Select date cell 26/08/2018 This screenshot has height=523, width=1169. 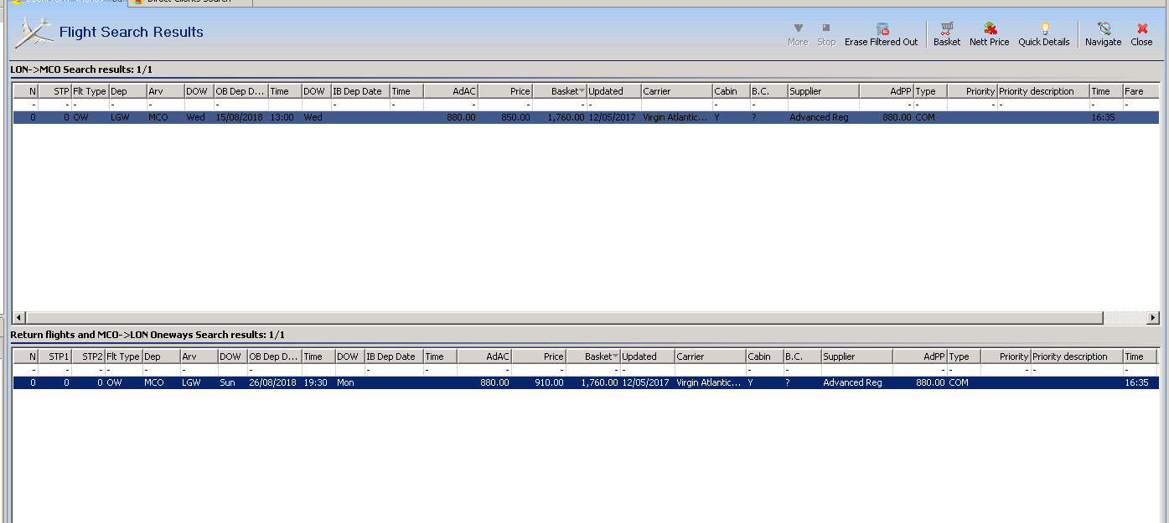point(273,382)
